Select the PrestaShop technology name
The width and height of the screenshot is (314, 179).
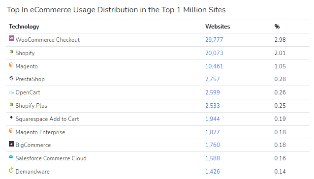pos(30,79)
